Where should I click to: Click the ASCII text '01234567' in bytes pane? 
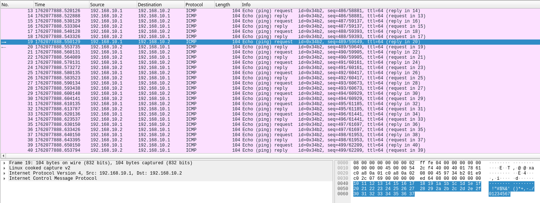point(499,194)
